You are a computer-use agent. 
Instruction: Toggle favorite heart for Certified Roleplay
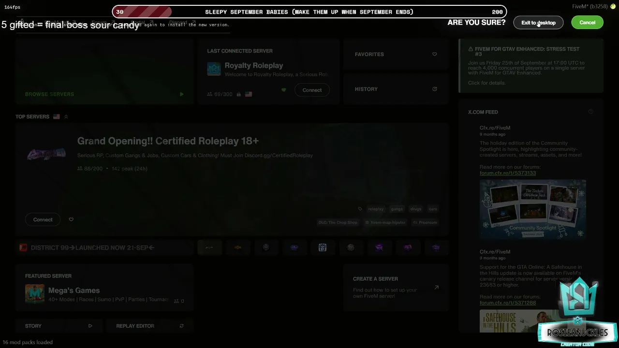(71, 219)
